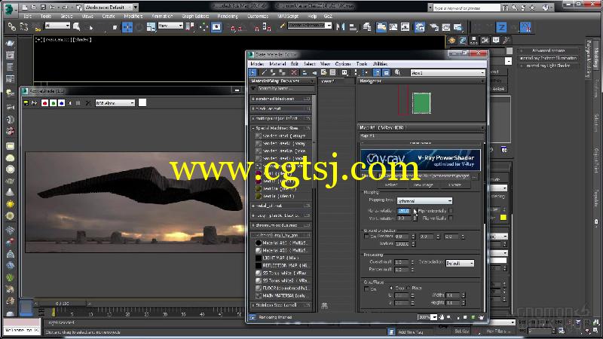The height and width of the screenshot is (339, 603).
Task: Toggle the Flip horizontally checkbox
Action: (451, 211)
